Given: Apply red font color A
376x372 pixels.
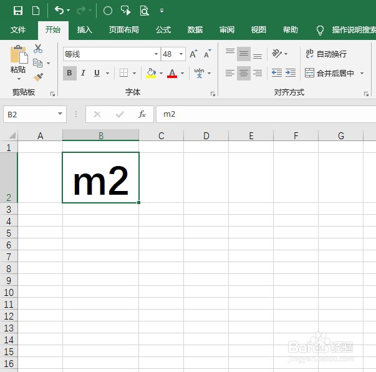Looking at the screenshot, I should pos(172,73).
